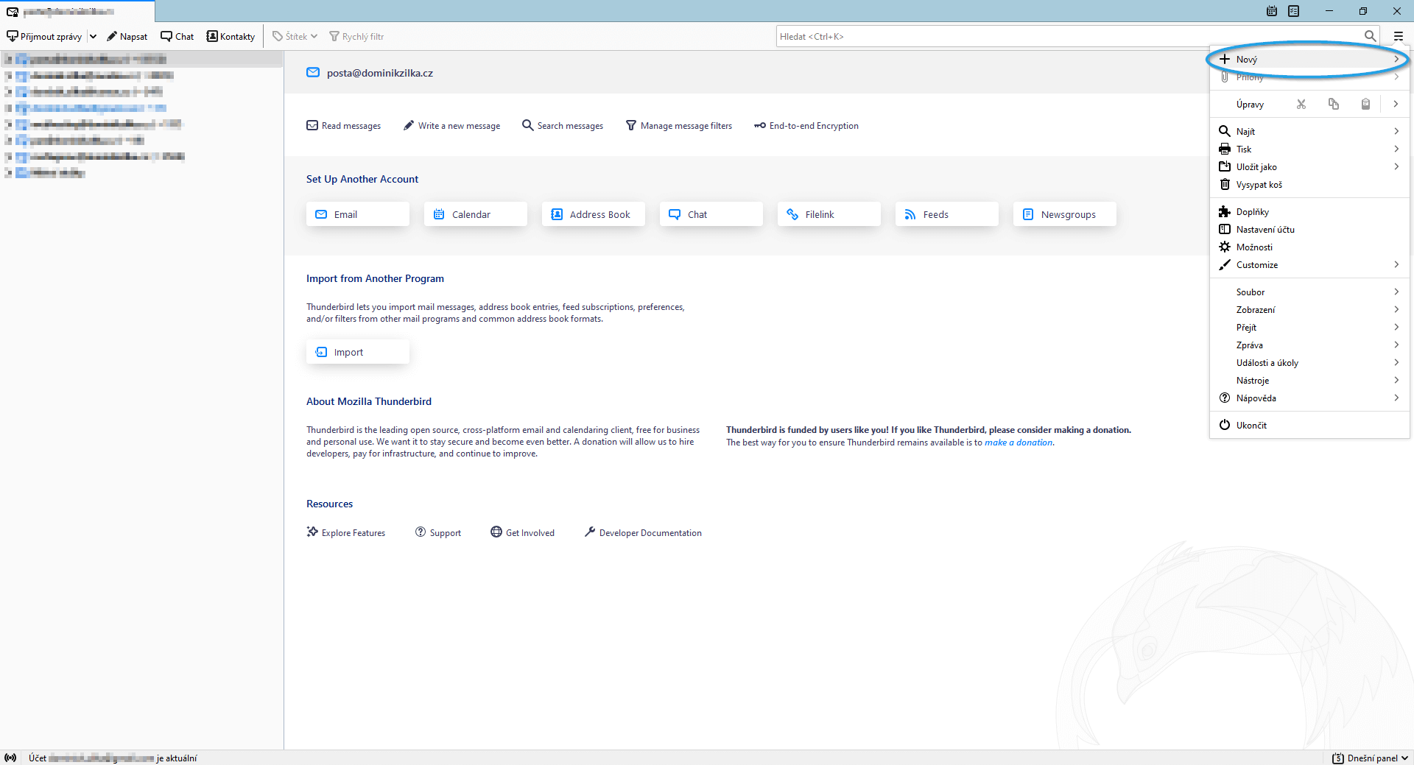This screenshot has width=1414, height=765.
Task: Select Vysypat koš menu entry
Action: 1309,184
